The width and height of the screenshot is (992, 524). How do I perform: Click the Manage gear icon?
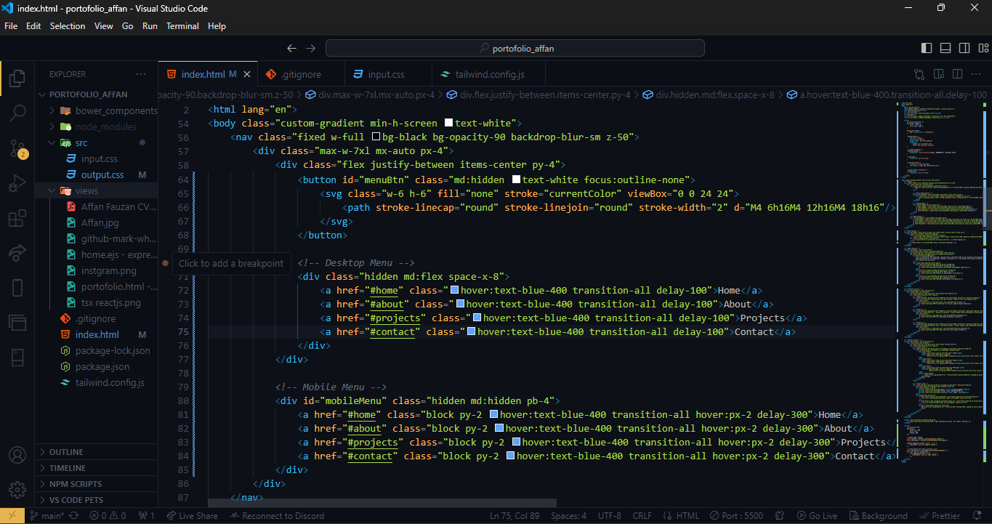click(17, 490)
